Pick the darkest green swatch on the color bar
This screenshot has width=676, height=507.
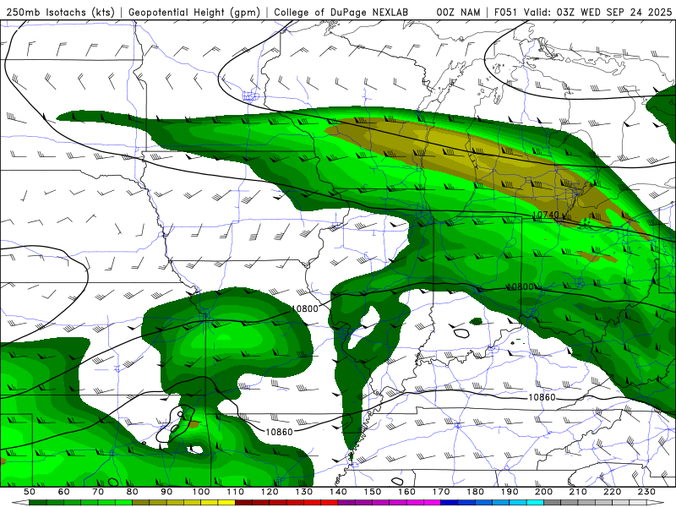[x=38, y=503]
